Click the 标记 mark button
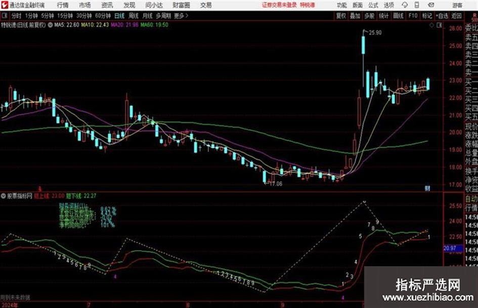 pyautogui.click(x=427, y=16)
